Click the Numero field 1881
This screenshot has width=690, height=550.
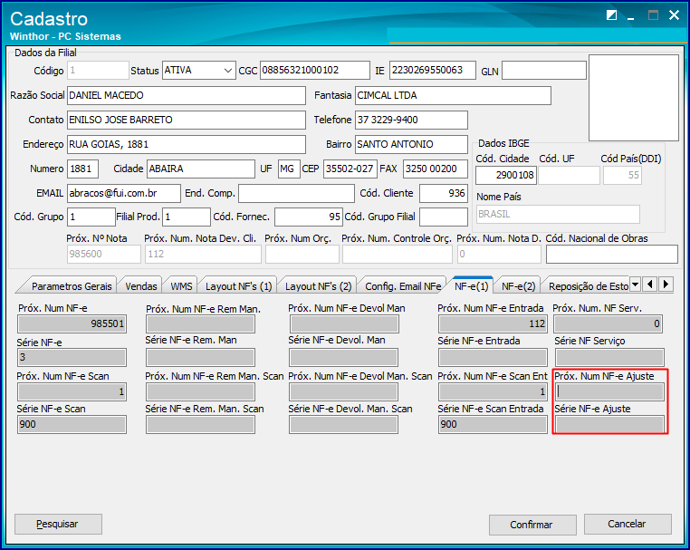click(82, 169)
